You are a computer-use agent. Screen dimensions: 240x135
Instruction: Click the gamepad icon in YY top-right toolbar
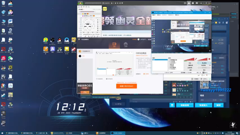click(x=197, y=3)
